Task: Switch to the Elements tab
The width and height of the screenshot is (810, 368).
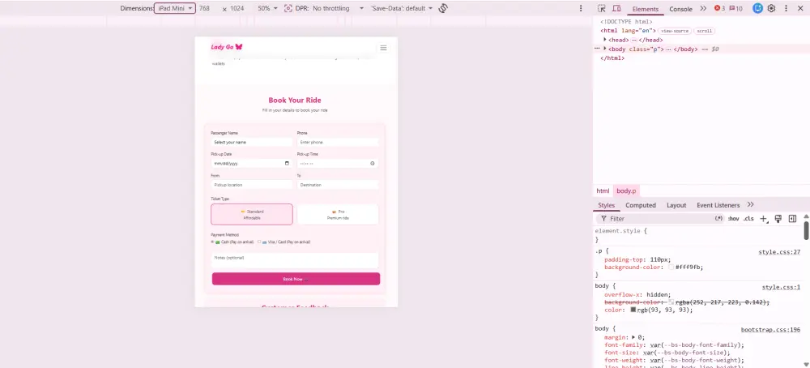Action: 646,9
